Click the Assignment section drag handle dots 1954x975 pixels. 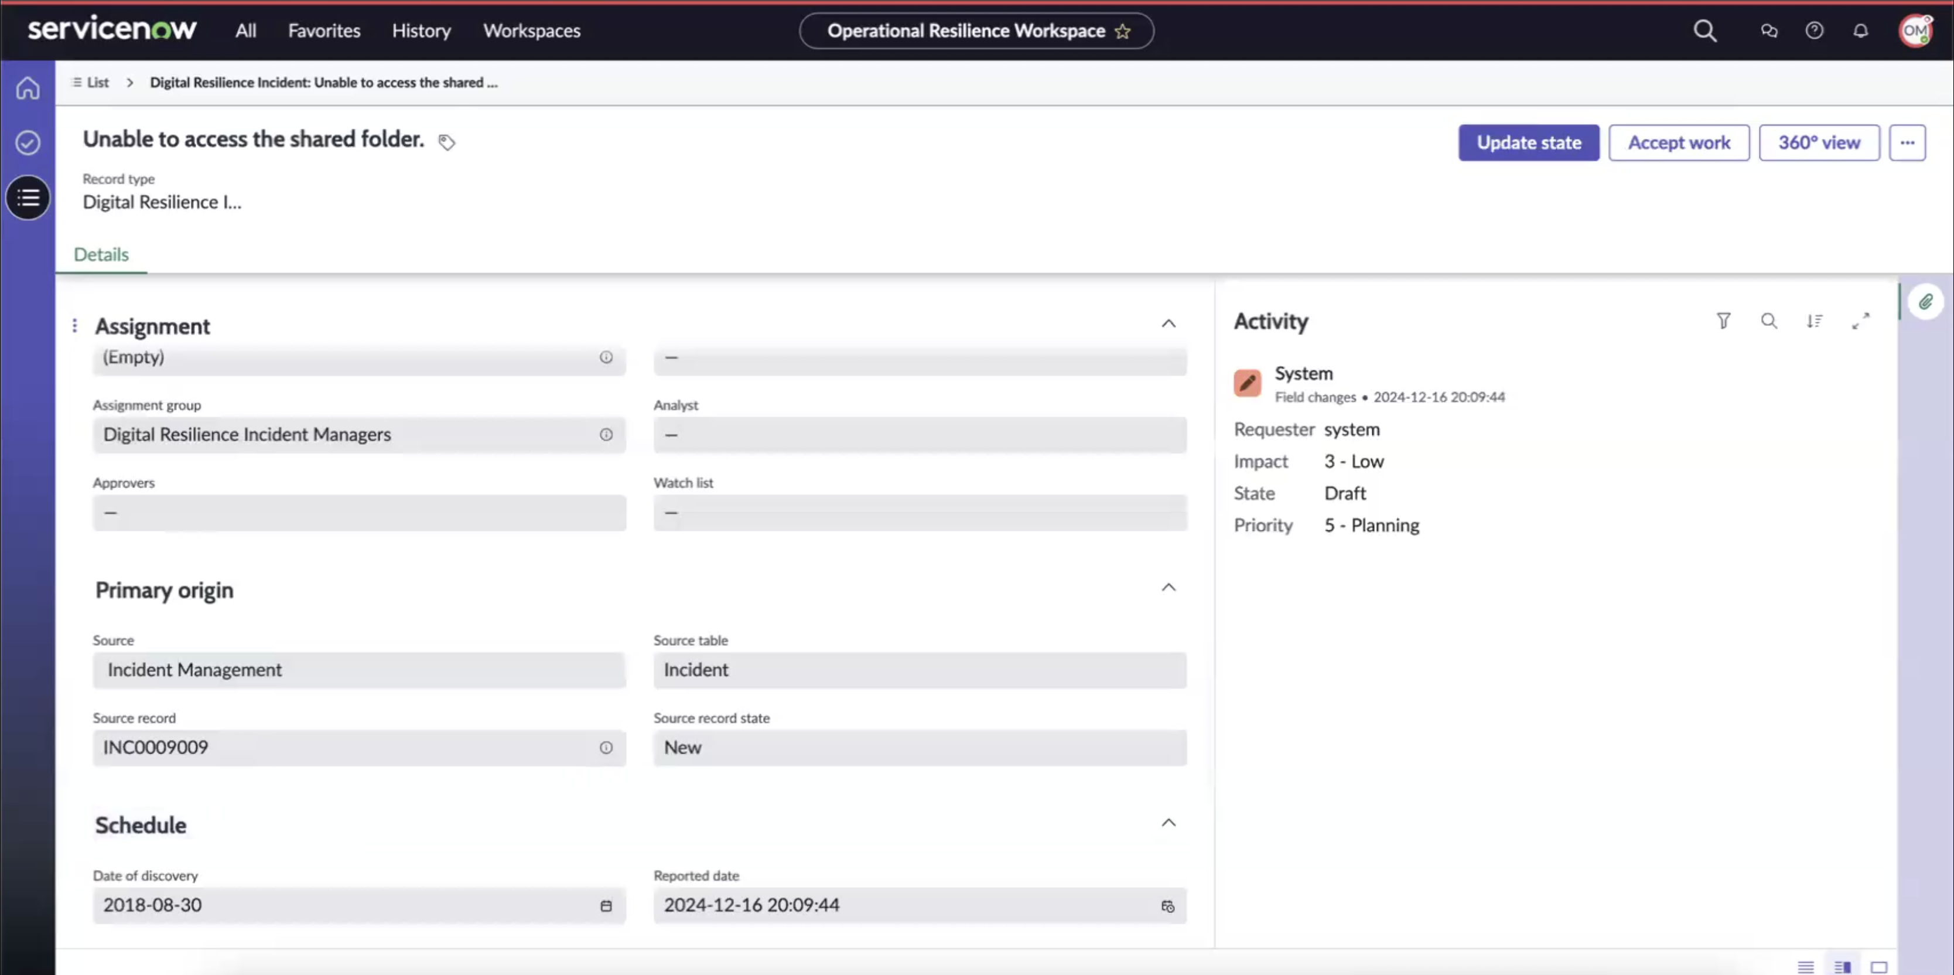coord(74,326)
